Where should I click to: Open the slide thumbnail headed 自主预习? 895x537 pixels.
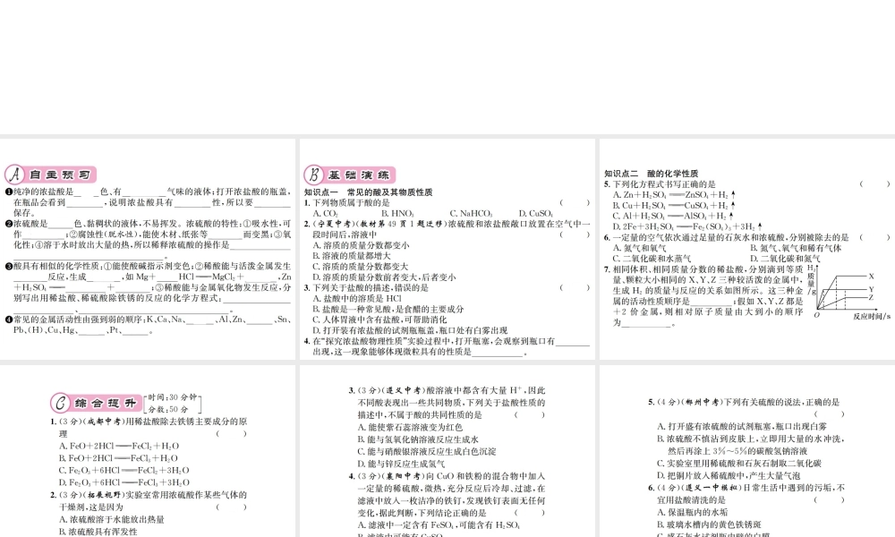point(148,249)
